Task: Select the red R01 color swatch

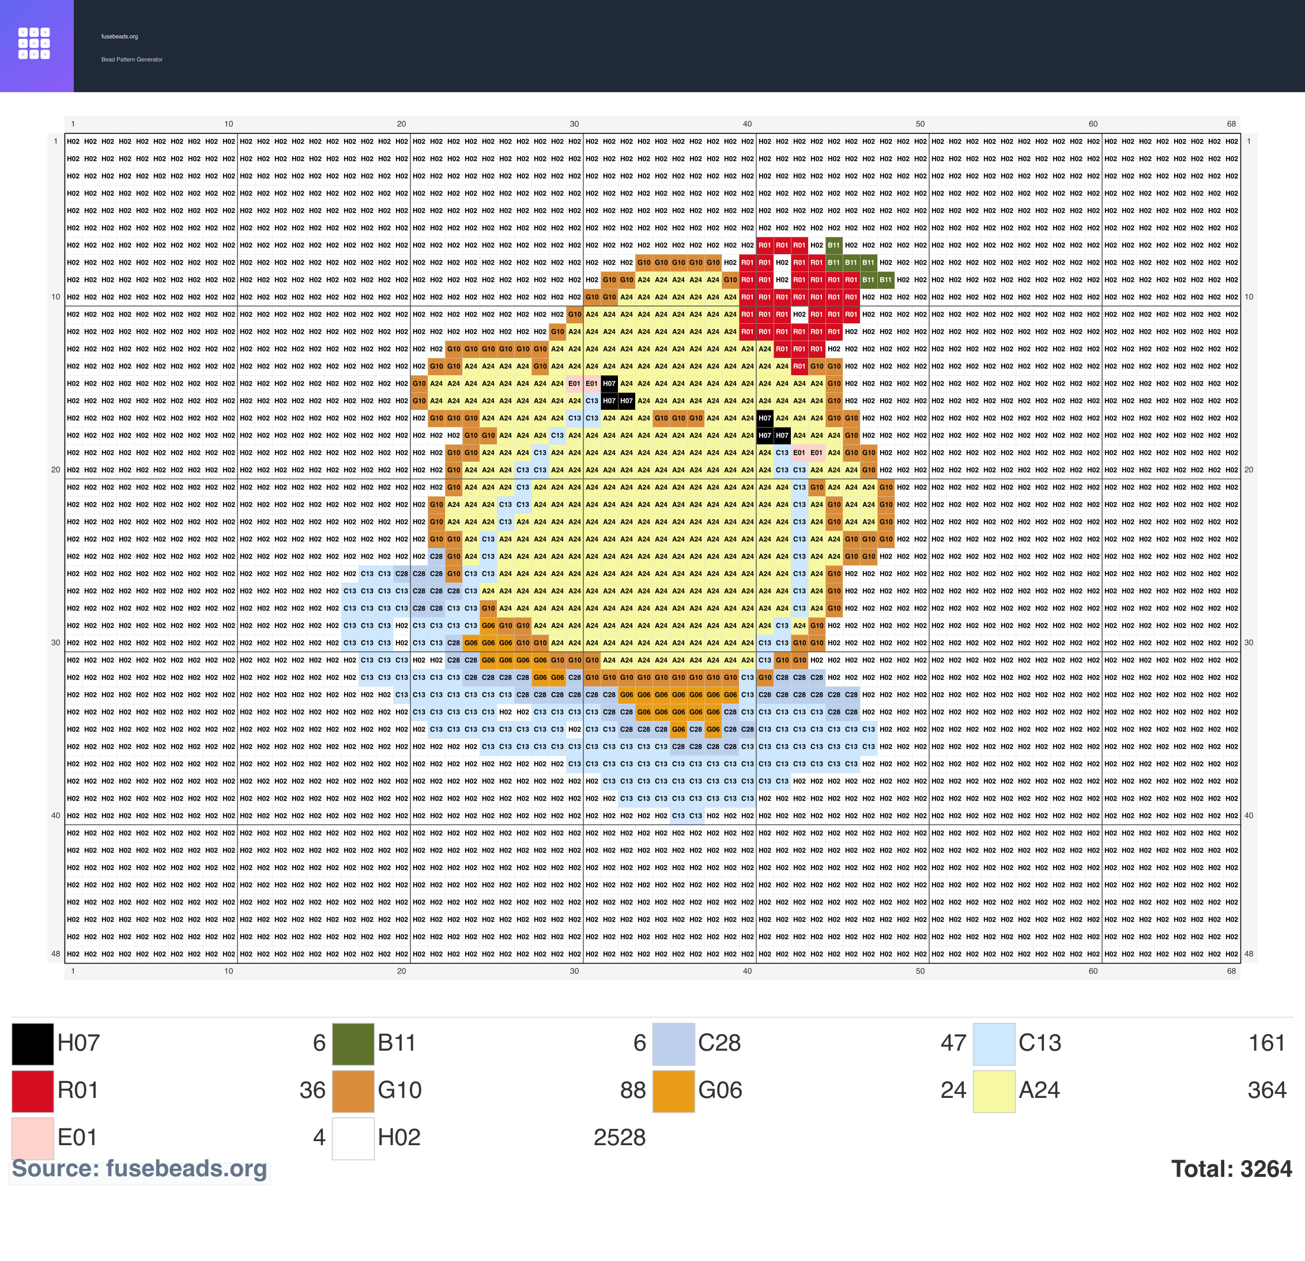Action: [x=33, y=1091]
